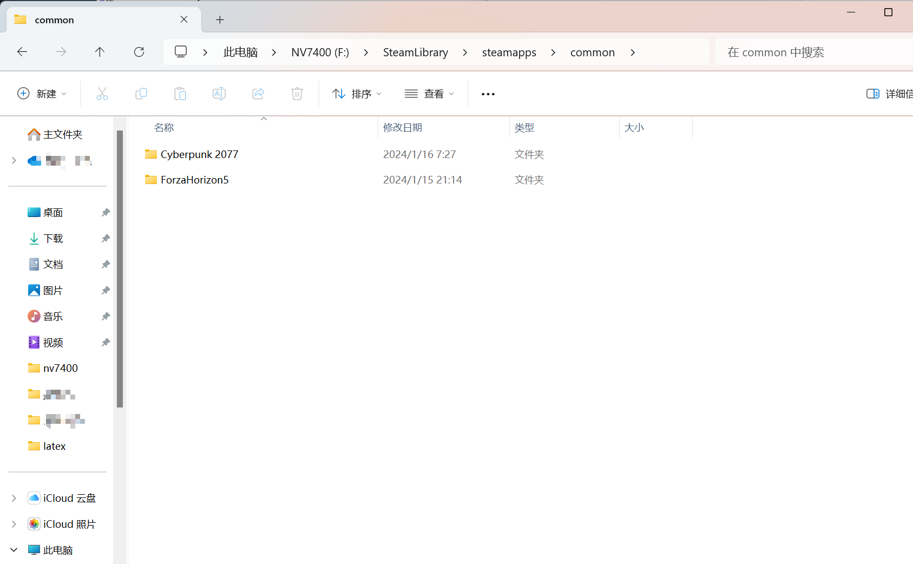Click the Paste clipboard icon

[180, 94]
